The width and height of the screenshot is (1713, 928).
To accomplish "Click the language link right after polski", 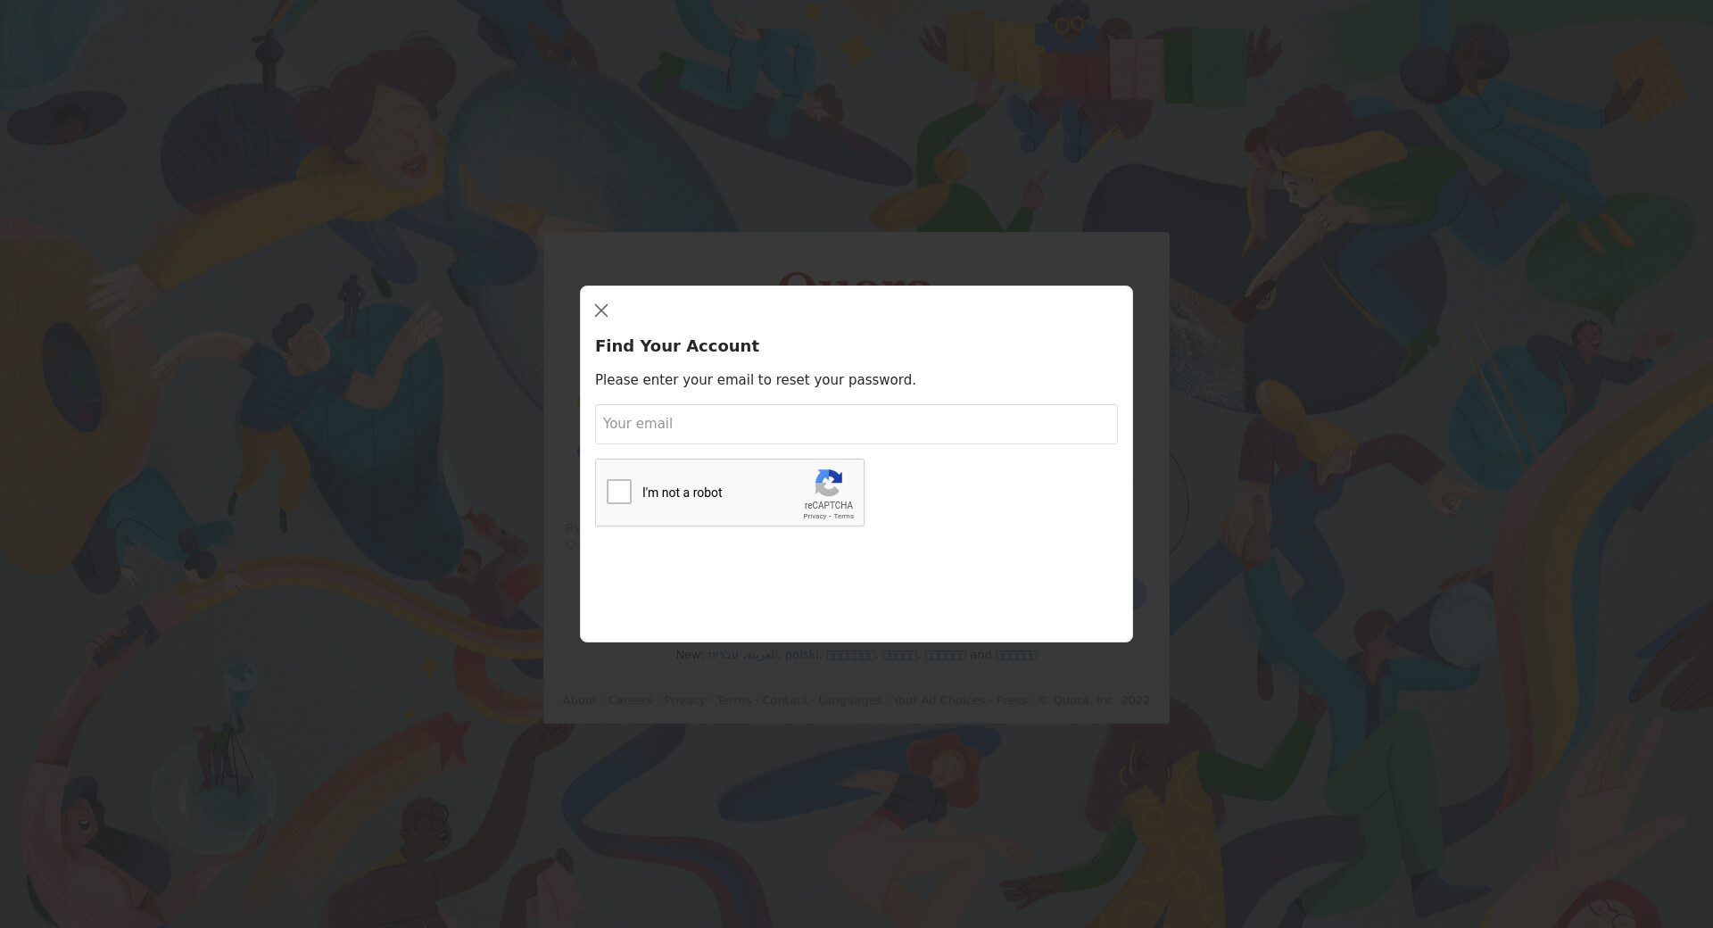I will pyautogui.click(x=850, y=655).
